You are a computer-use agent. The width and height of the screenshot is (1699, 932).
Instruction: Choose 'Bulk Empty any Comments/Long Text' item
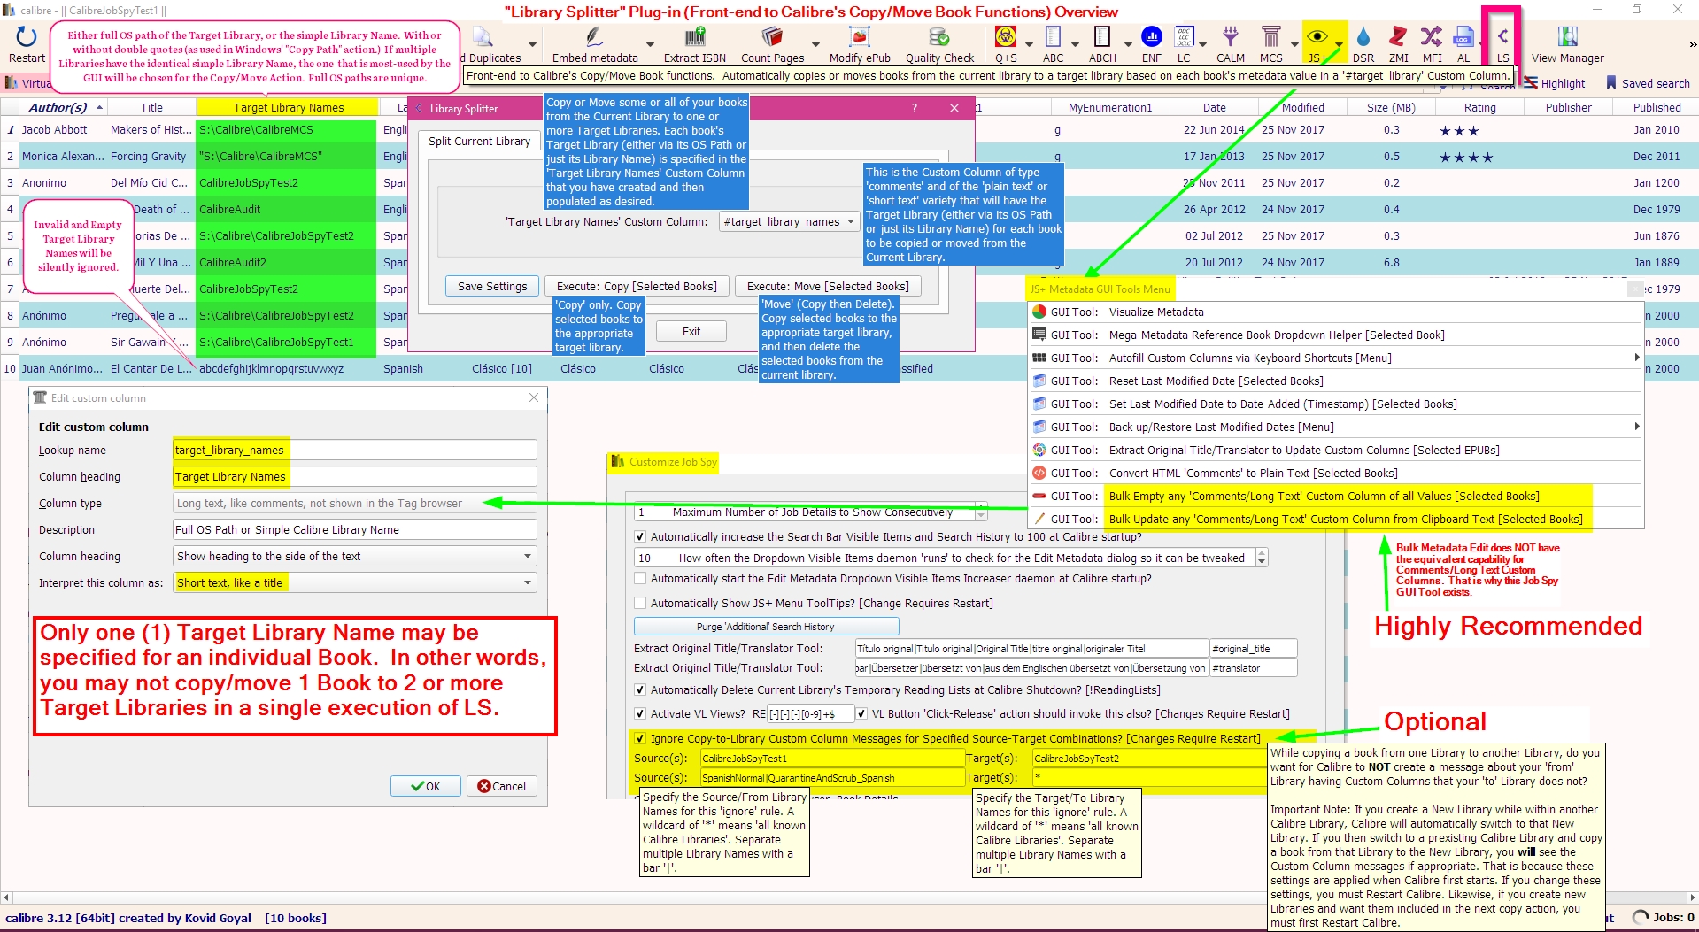[1336, 497]
